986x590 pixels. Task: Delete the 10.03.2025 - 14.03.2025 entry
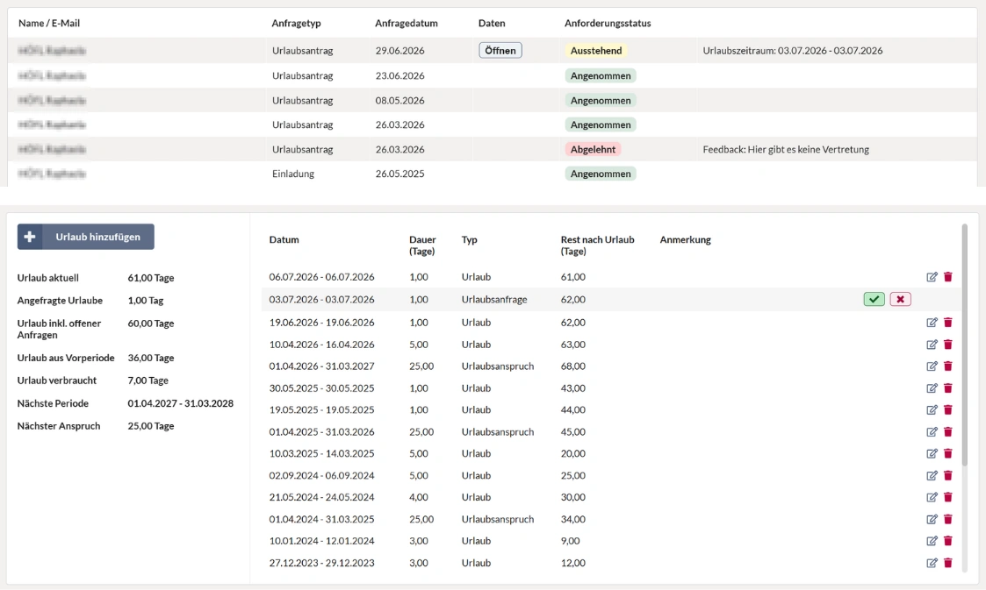coord(948,453)
